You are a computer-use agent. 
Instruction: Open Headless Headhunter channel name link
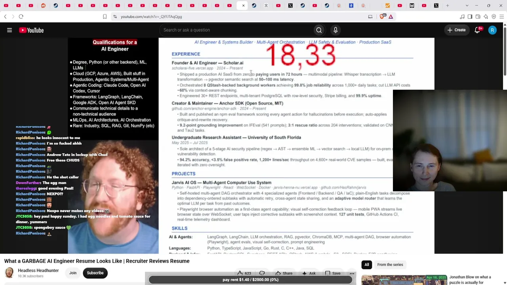pos(38,270)
